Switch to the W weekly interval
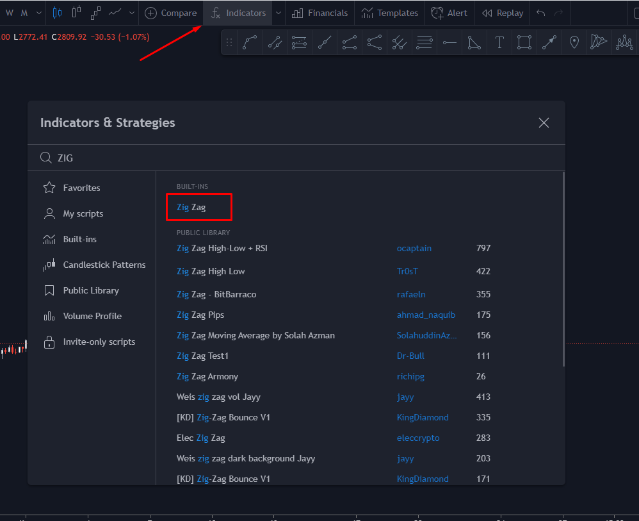The height and width of the screenshot is (521, 639). (x=10, y=13)
